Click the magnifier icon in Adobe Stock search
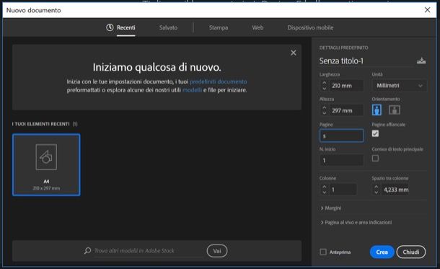 point(87,250)
